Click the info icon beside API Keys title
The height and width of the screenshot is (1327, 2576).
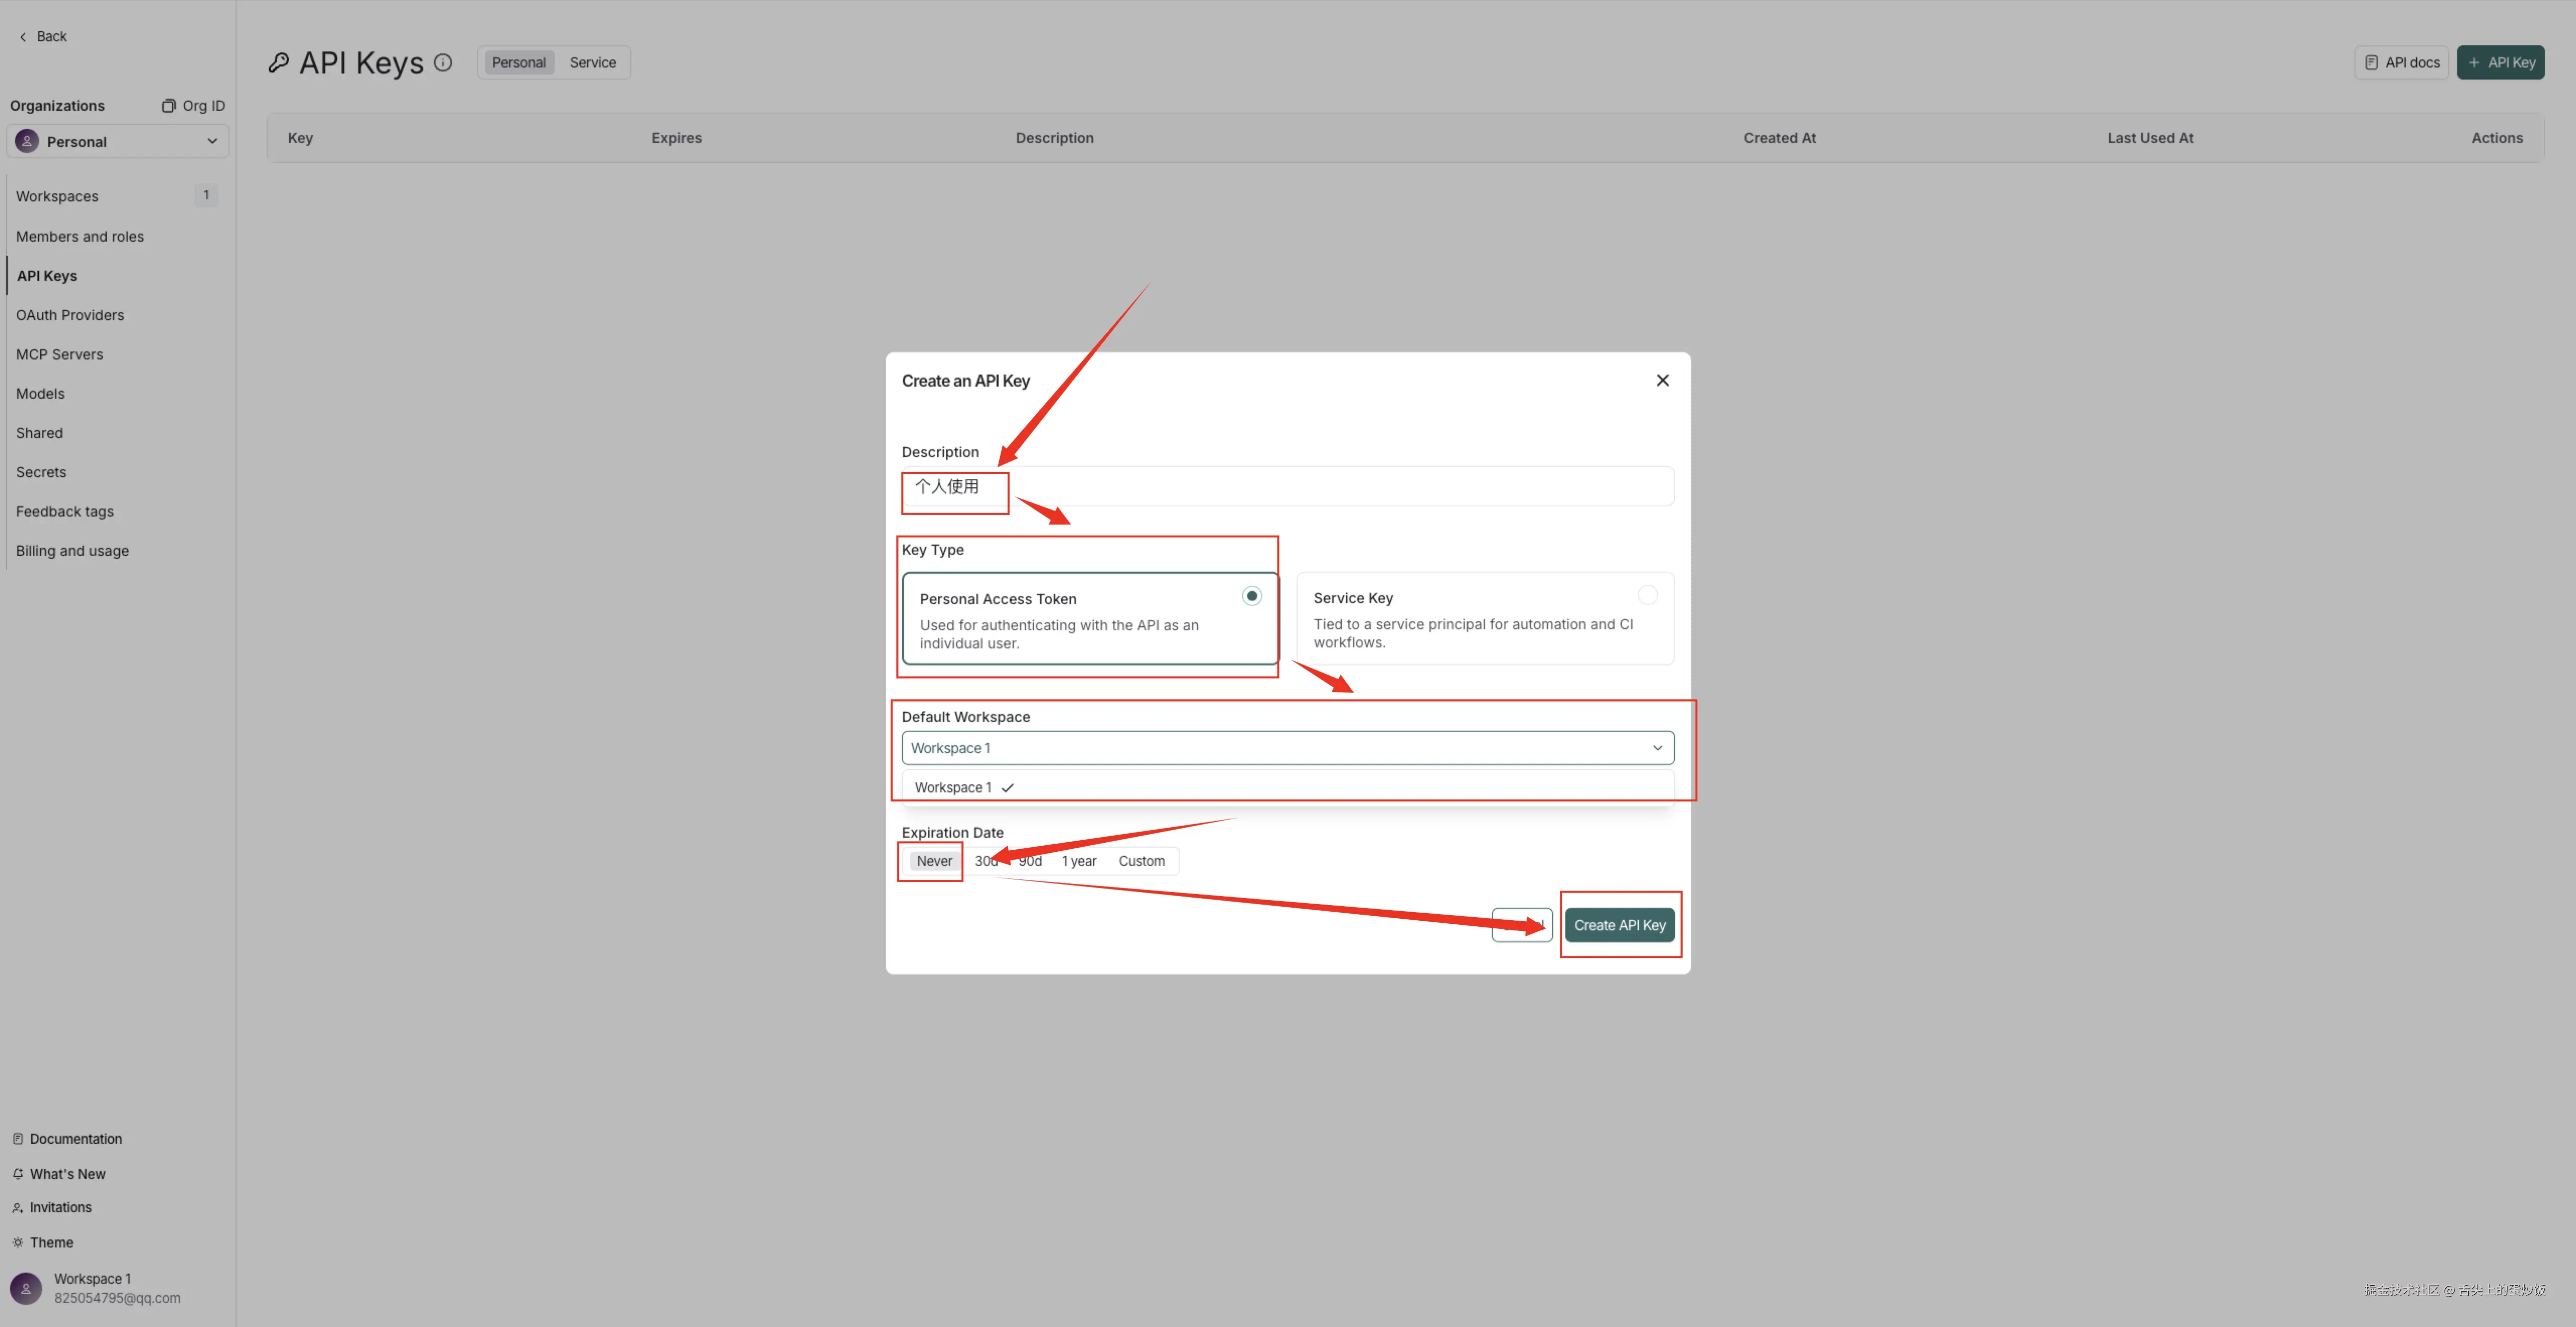click(x=443, y=62)
